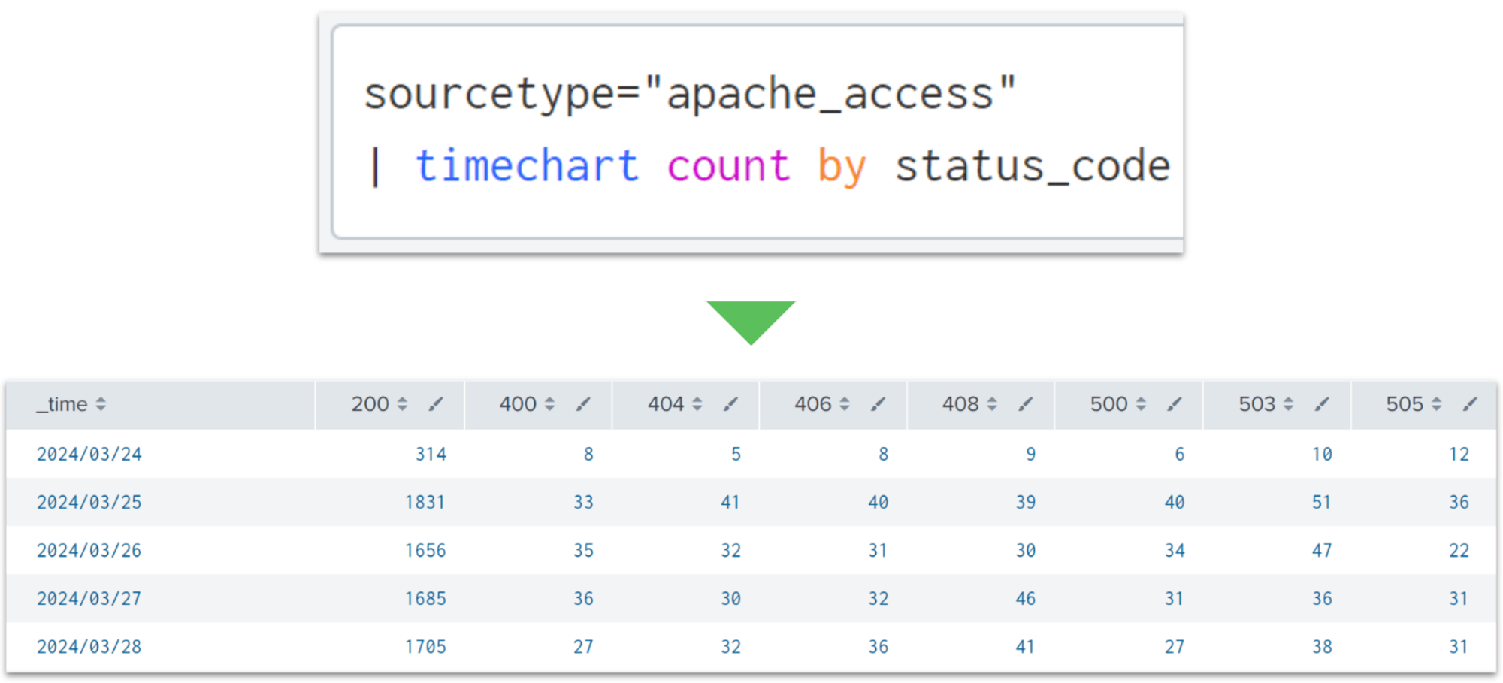Sort by the 400 column arrows
Image resolution: width=1503 pixels, height=683 pixels.
tap(549, 404)
